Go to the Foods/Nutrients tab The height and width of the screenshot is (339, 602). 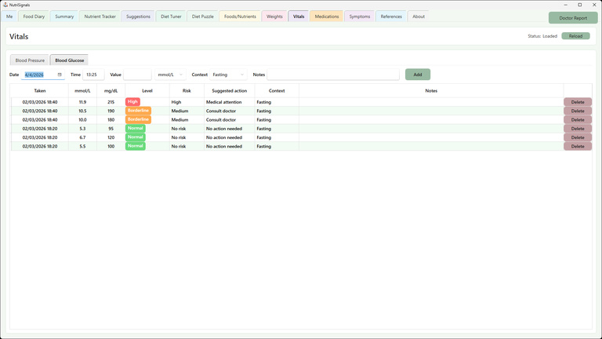point(240,16)
